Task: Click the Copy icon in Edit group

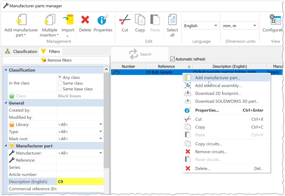Action: pos(140,21)
